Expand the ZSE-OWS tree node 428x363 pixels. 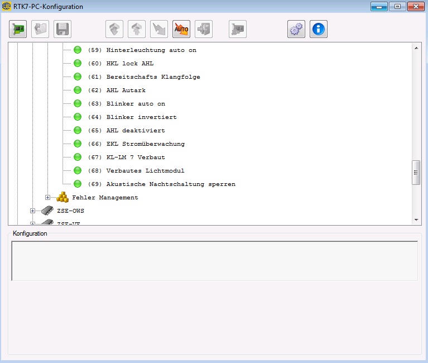point(32,211)
